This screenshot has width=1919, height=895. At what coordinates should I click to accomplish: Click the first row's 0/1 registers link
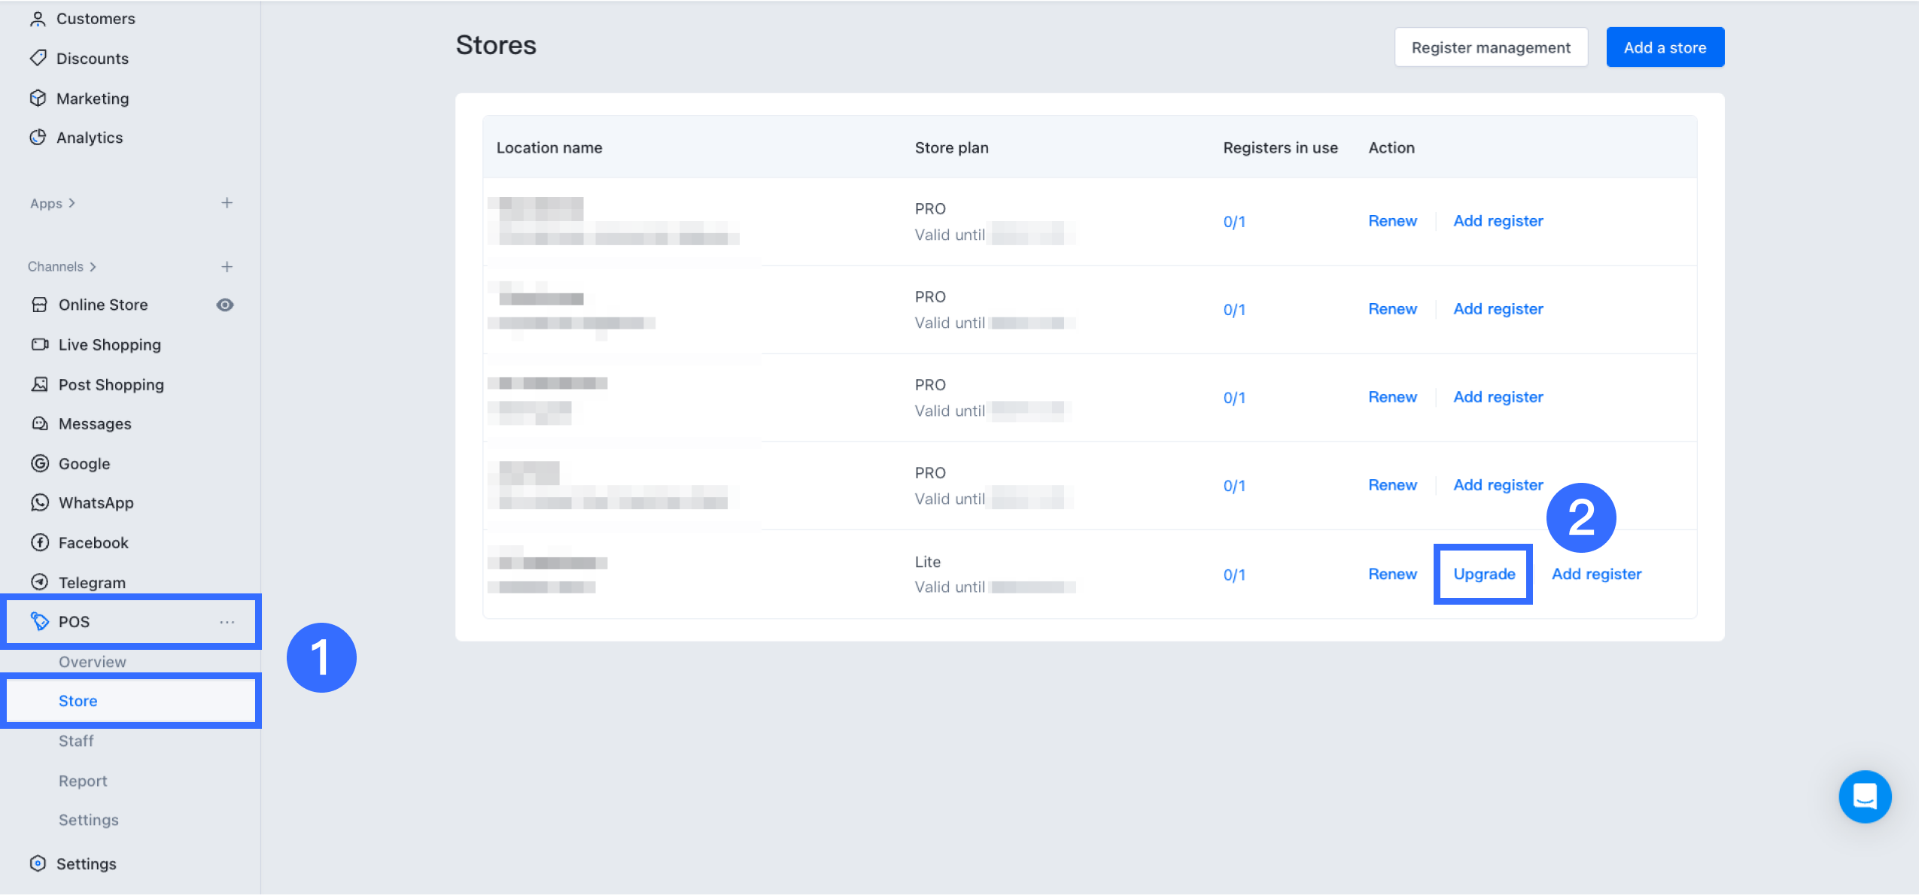(x=1234, y=222)
